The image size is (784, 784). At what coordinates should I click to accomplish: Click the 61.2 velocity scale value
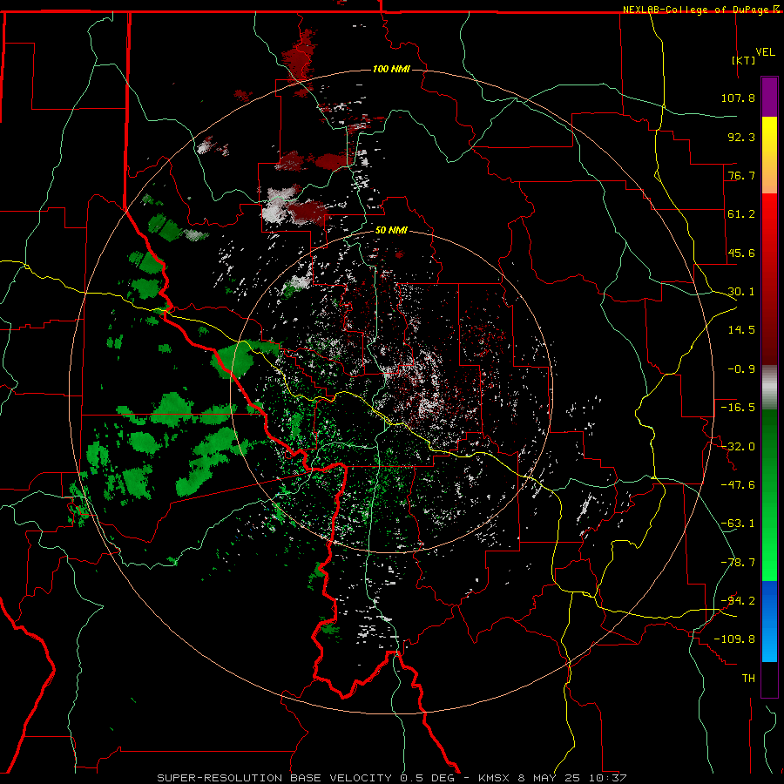(741, 214)
